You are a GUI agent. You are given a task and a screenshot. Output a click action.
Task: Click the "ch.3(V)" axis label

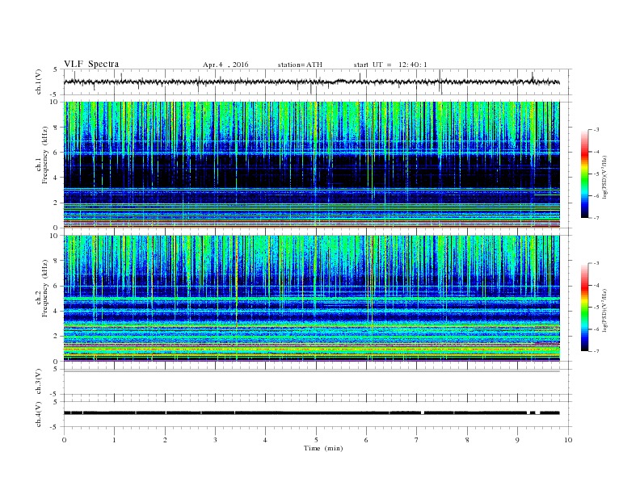39,382
